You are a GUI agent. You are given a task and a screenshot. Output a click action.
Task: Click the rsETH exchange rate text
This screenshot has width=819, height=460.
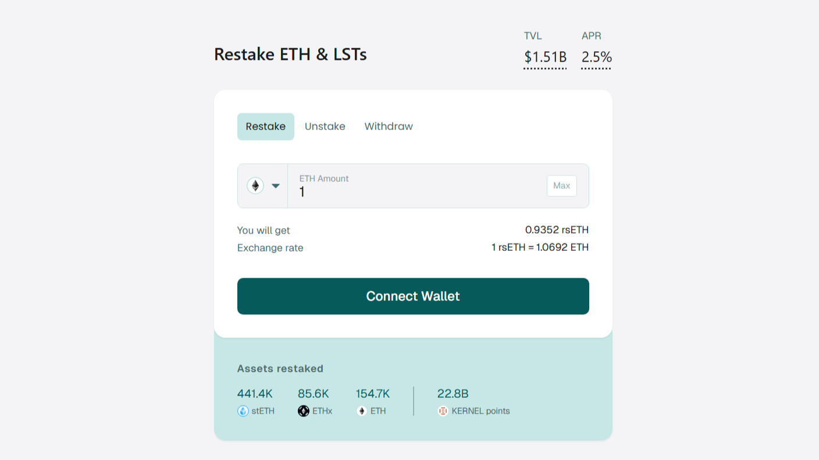(x=541, y=247)
